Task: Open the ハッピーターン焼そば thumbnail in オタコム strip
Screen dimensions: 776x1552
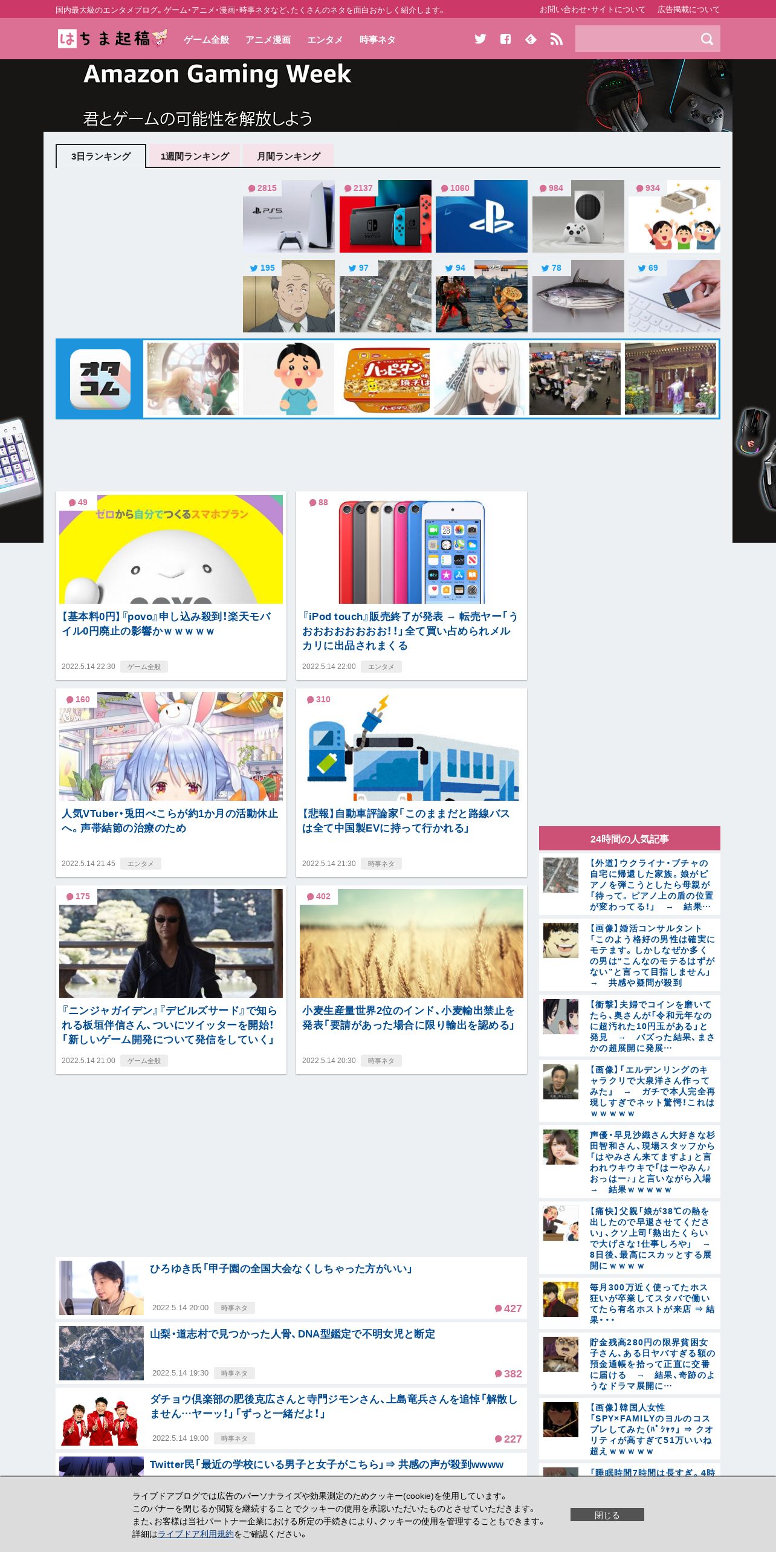Action: point(384,379)
